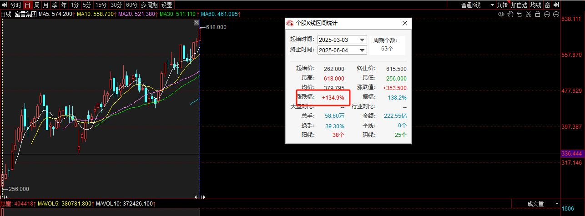Close the 个股K线区间统计 dialog
The height and width of the screenshot is (216, 585).
click(x=405, y=23)
